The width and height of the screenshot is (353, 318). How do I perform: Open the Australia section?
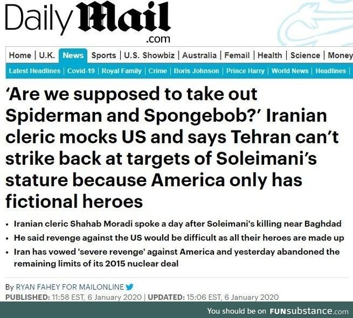tap(200, 55)
